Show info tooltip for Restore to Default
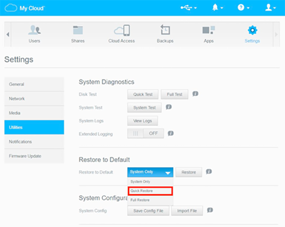Screen dimensions: 285x227 [209, 171]
